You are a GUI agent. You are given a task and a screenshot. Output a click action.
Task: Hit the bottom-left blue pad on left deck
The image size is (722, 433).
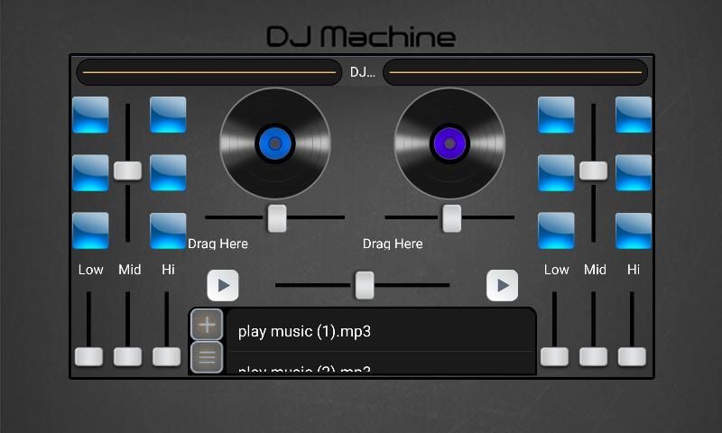(x=90, y=231)
